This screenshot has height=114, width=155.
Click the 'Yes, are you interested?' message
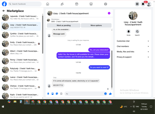click(x=99, y=50)
